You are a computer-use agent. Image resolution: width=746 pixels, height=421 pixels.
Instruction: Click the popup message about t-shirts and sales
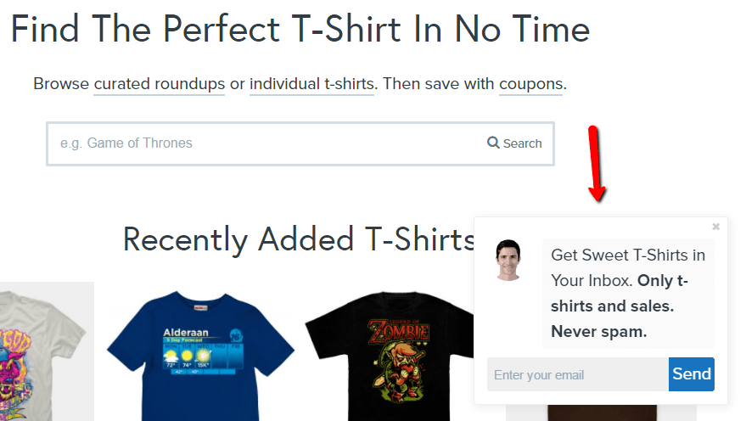tap(628, 294)
